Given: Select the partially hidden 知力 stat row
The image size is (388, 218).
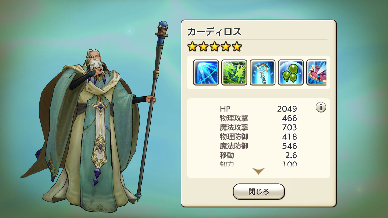Looking at the screenshot, I should click(258, 164).
